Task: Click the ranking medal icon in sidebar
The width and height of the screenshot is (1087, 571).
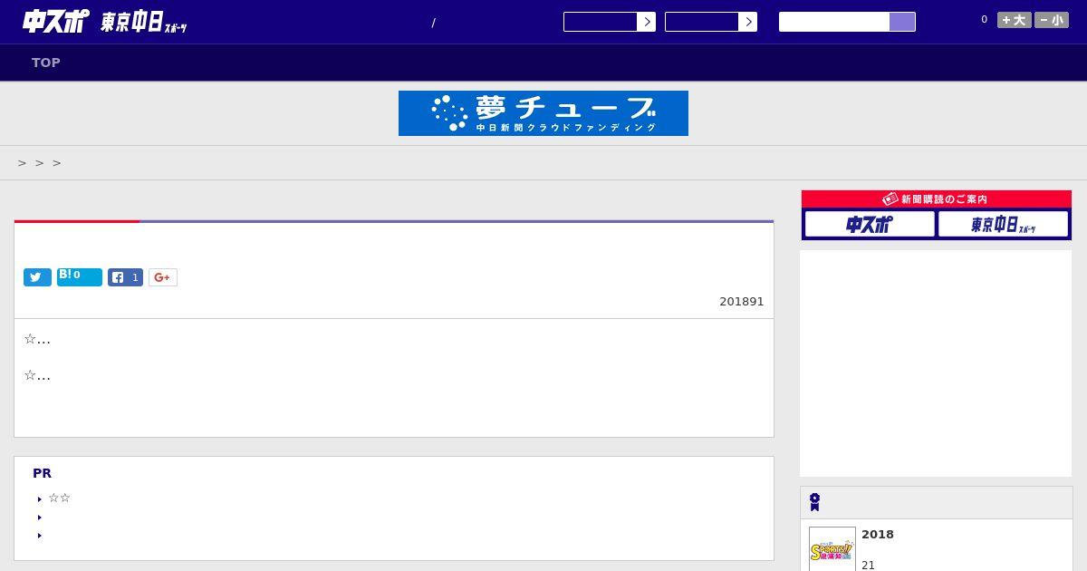Action: [x=815, y=502]
